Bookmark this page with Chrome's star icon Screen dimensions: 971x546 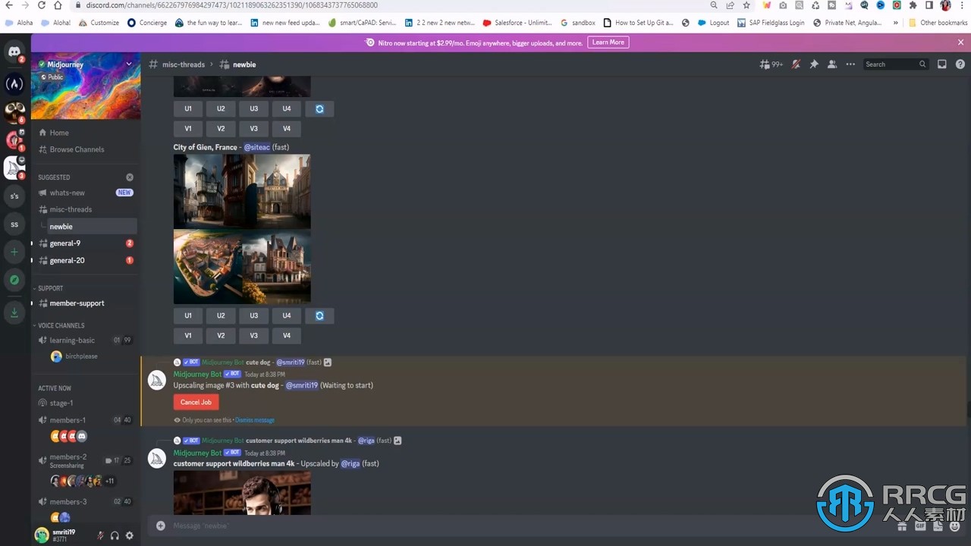(746, 5)
